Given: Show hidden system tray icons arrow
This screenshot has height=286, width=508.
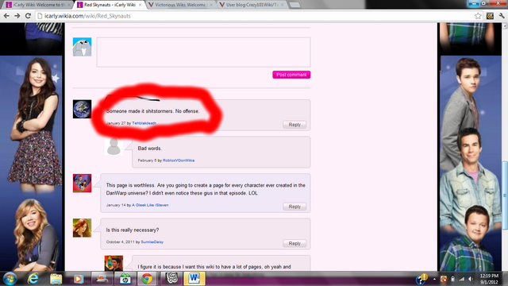Looking at the screenshot, I should pos(434,279).
